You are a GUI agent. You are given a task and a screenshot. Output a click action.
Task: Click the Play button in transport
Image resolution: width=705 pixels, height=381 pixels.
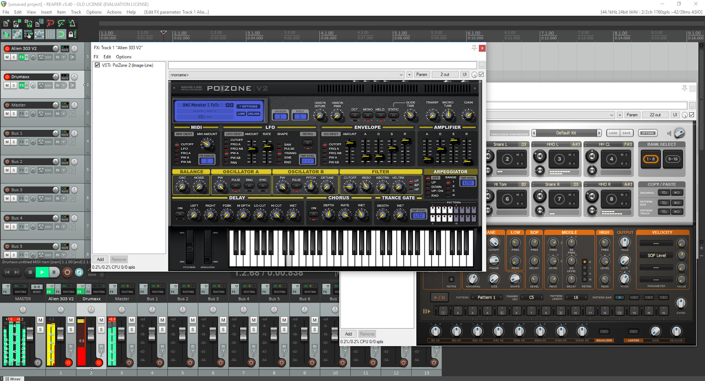tap(42, 272)
